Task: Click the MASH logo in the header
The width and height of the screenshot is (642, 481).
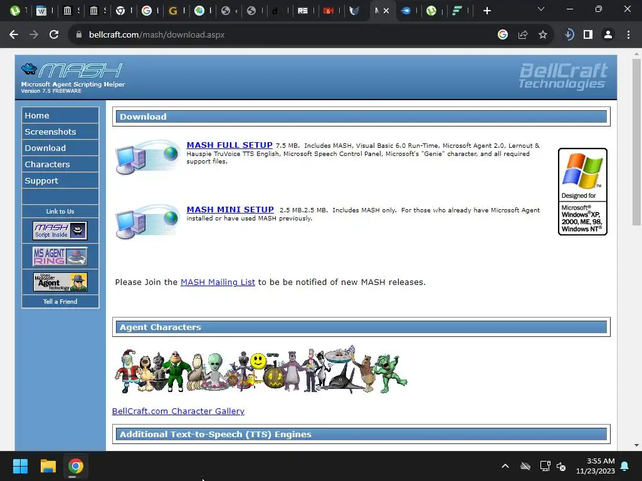Action: click(x=73, y=70)
